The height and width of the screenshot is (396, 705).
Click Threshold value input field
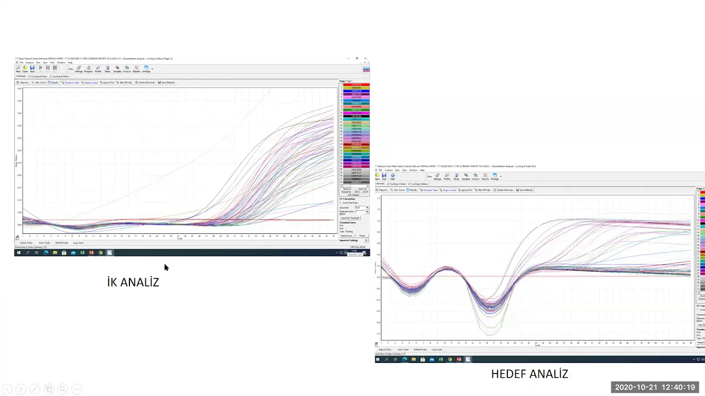click(360, 207)
